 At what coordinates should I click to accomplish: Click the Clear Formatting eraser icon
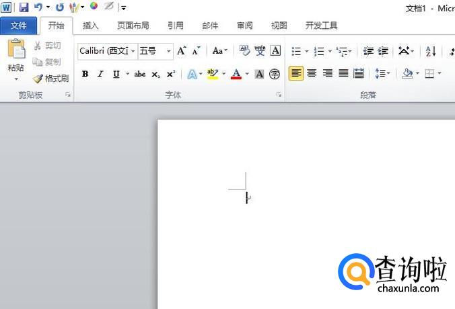tap(244, 50)
